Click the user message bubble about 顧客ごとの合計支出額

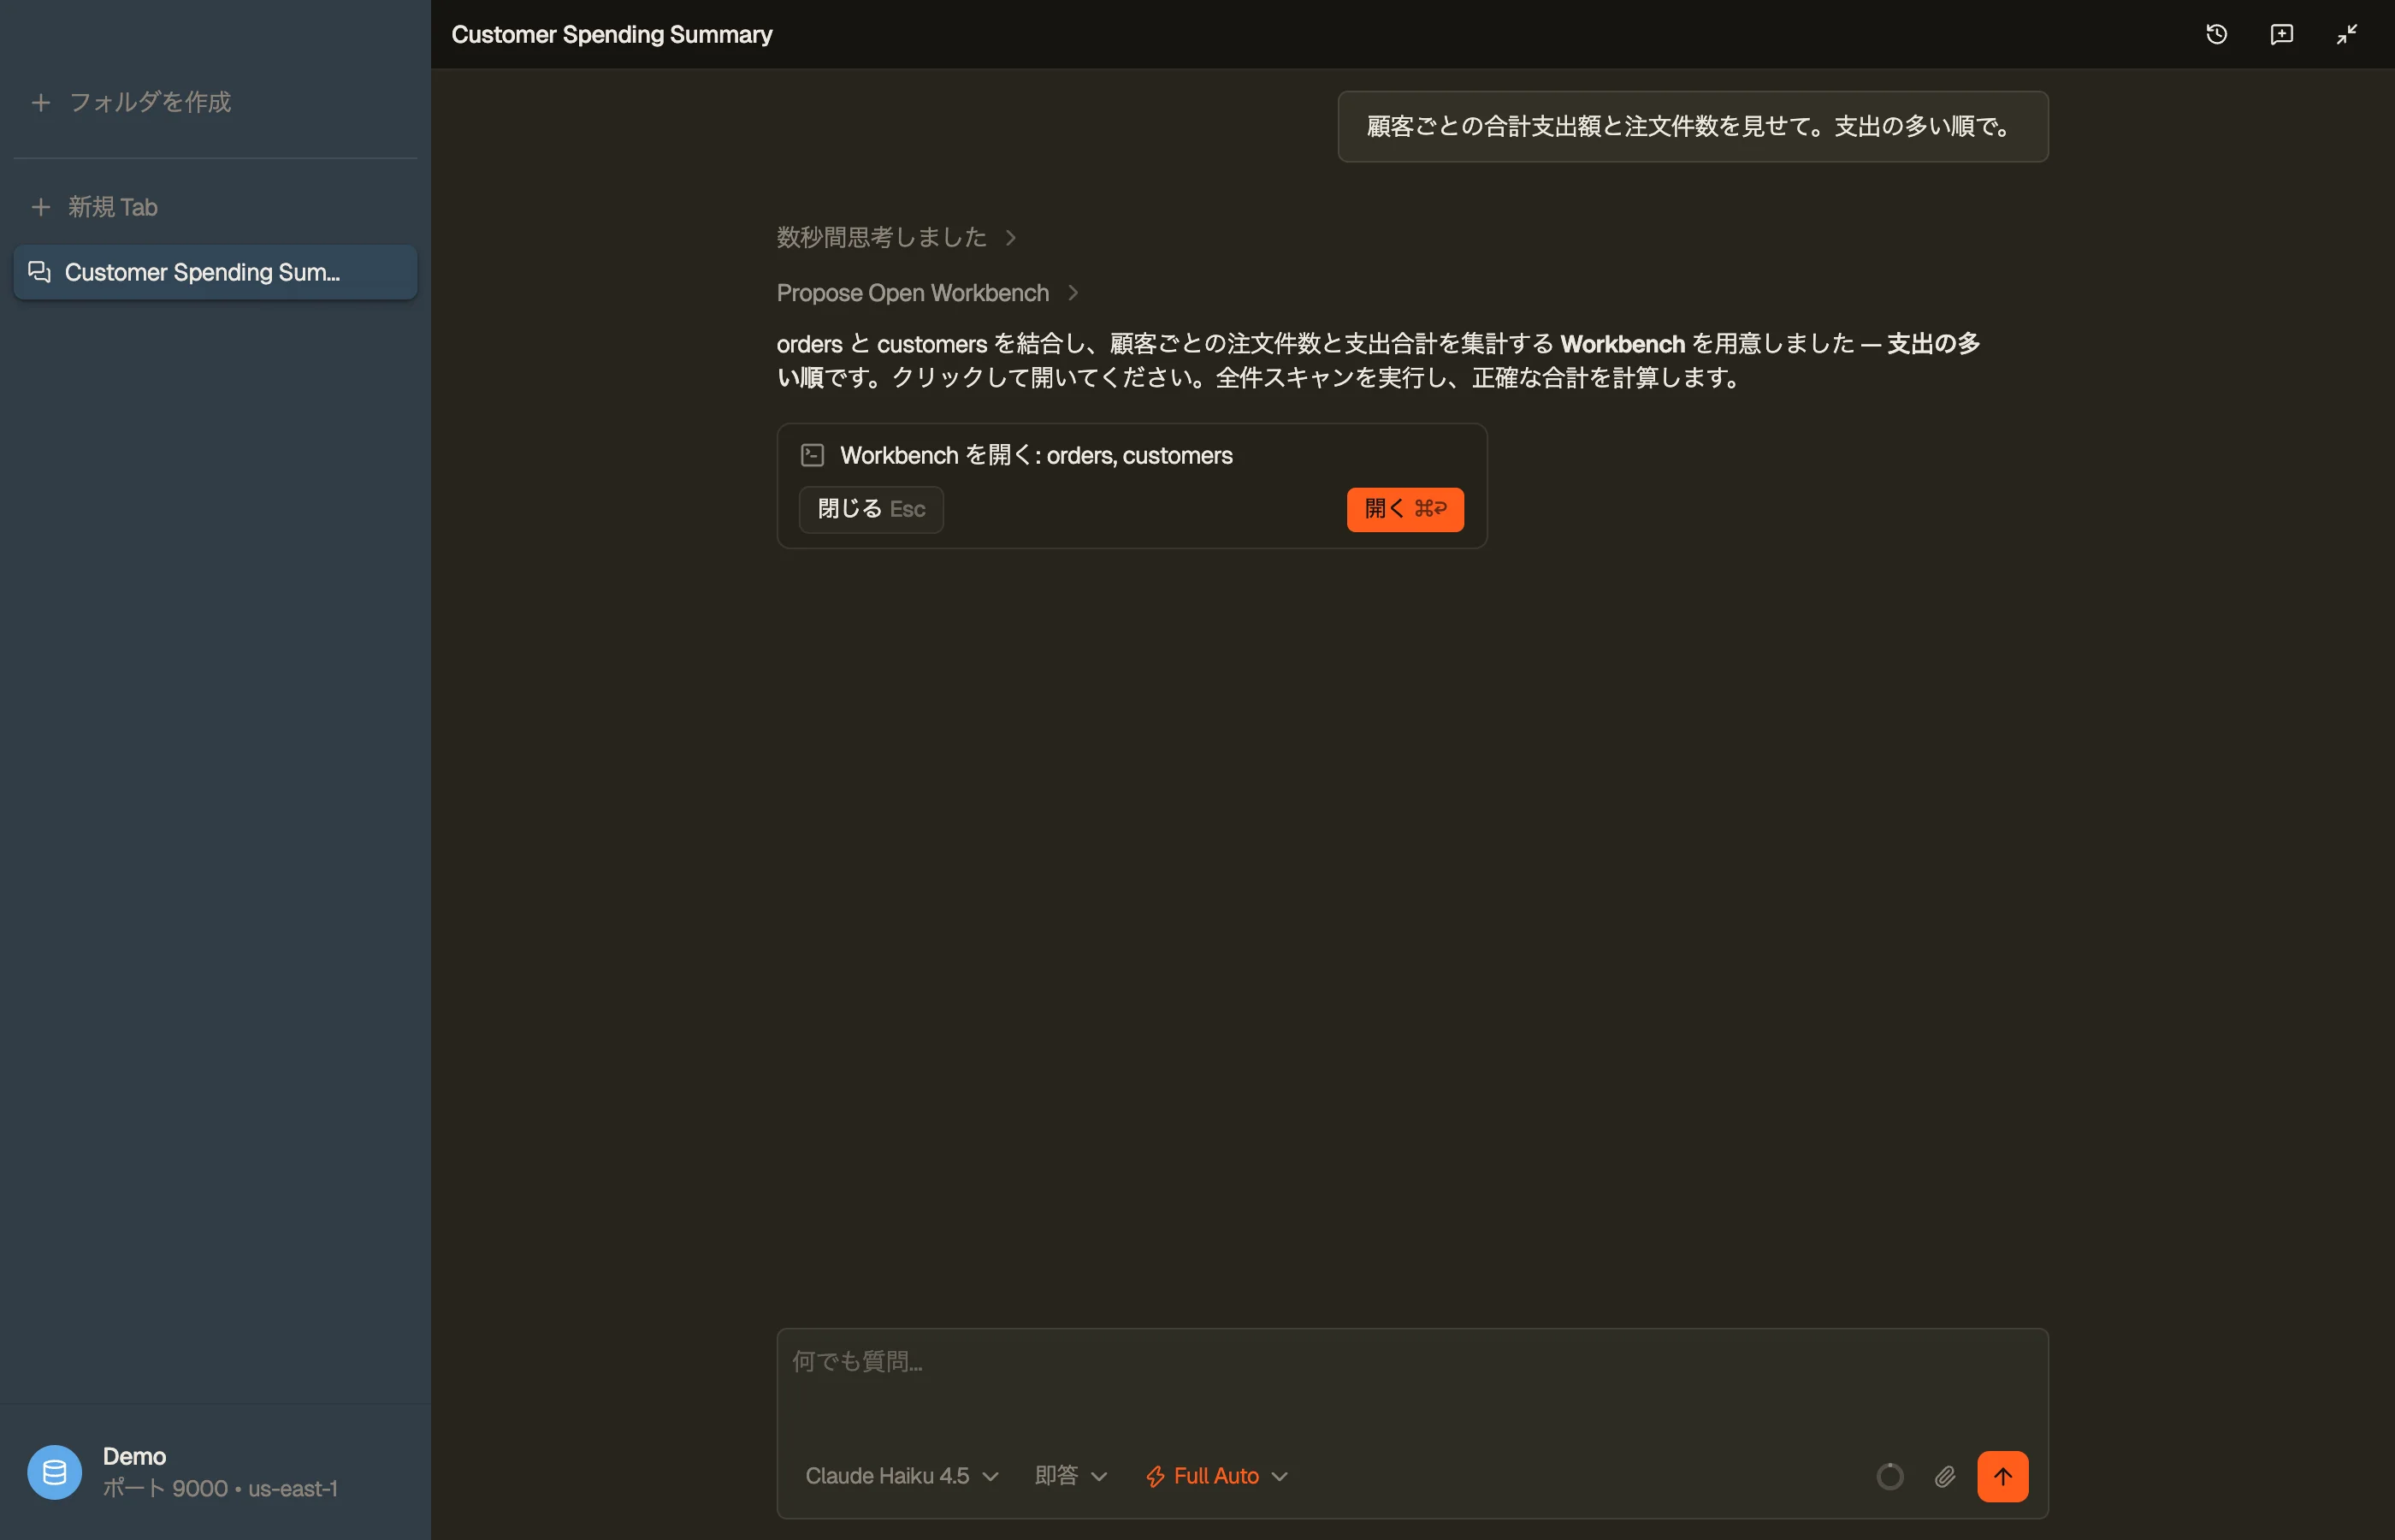coord(1692,127)
